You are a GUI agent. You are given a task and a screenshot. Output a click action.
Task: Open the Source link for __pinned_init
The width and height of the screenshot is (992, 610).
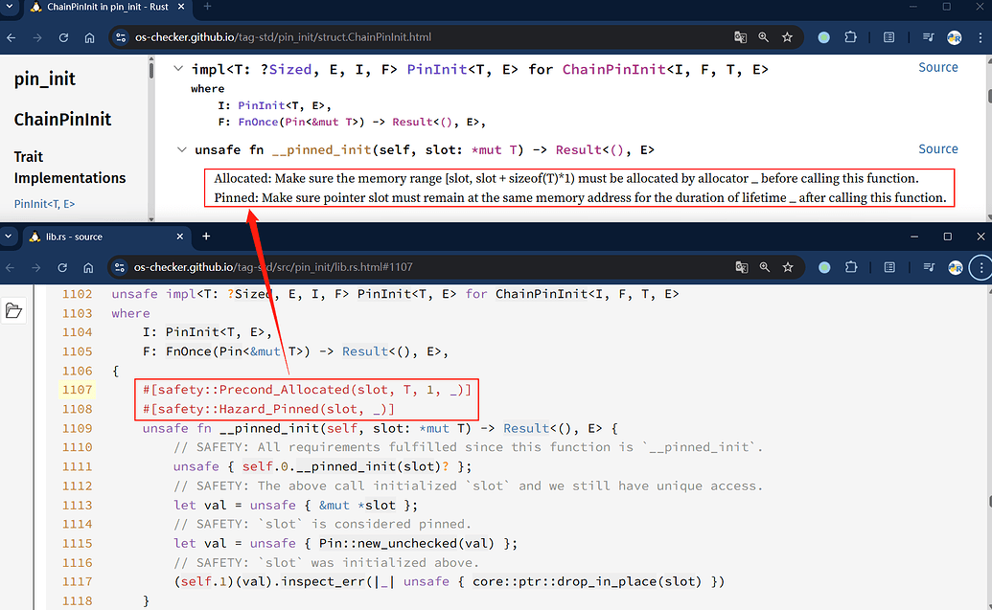937,148
